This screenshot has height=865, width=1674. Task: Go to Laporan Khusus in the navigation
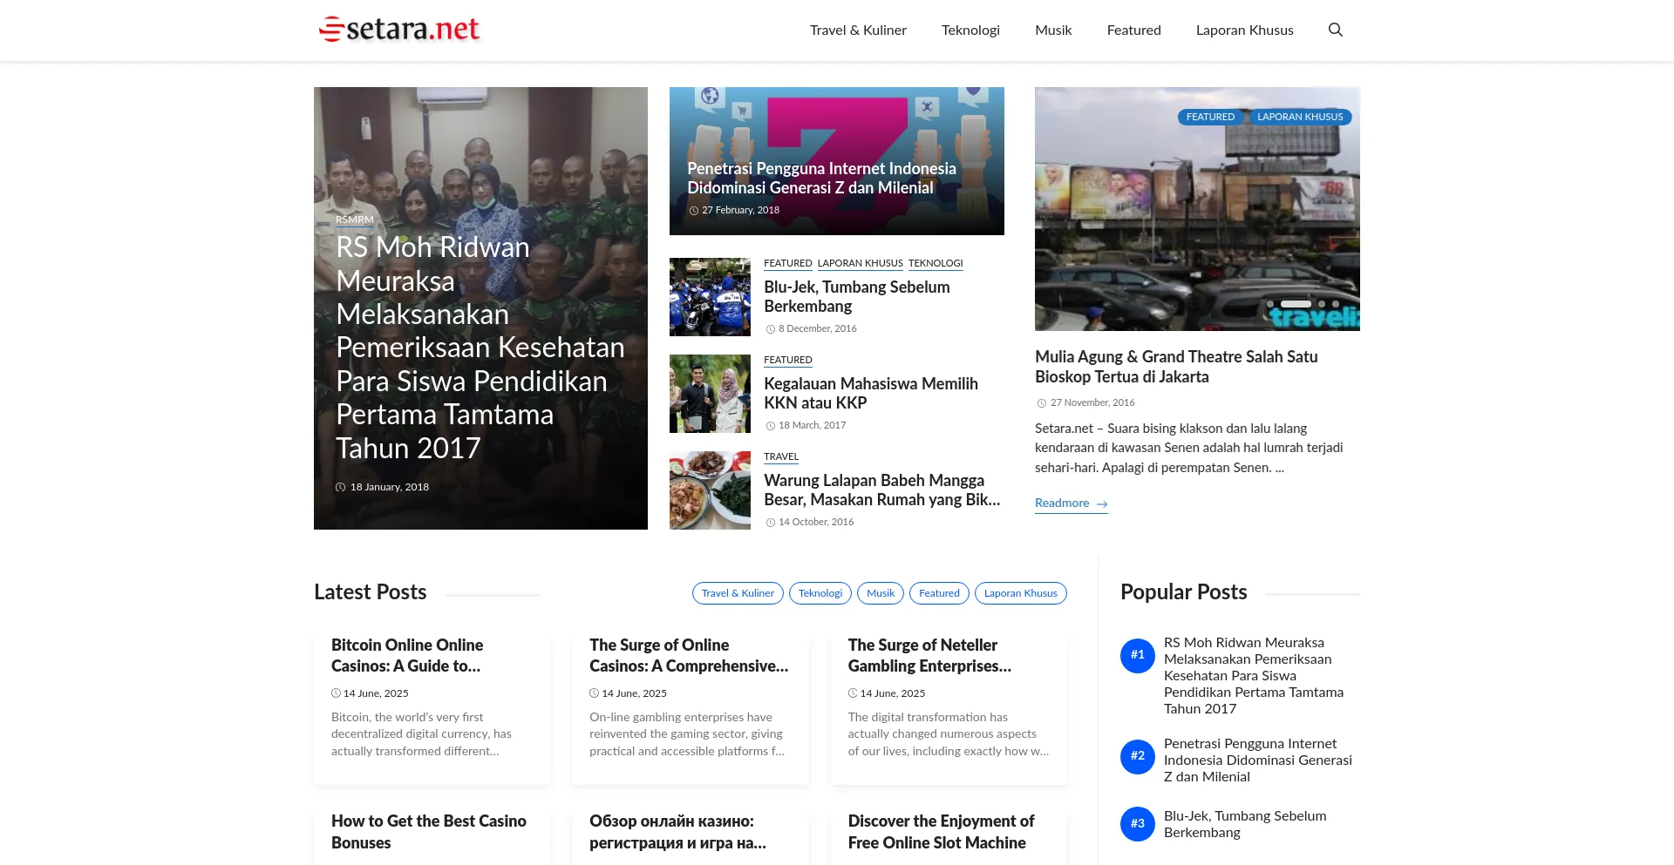[1244, 30]
